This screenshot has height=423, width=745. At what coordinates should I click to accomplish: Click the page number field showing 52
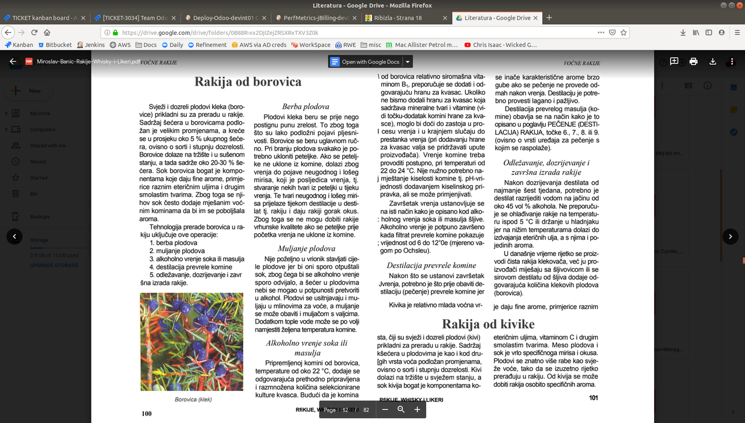pyautogui.click(x=346, y=410)
